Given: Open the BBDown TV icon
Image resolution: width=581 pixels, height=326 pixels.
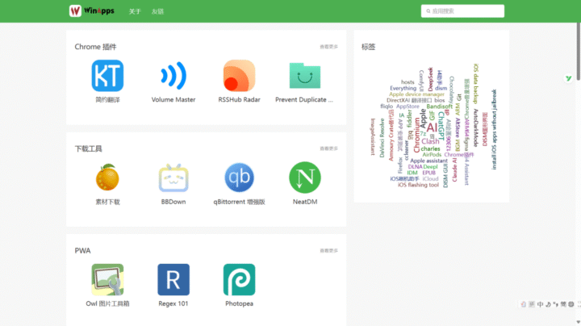Looking at the screenshot, I should click(x=173, y=178).
